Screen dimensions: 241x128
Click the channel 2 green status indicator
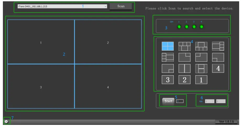(187, 27)
